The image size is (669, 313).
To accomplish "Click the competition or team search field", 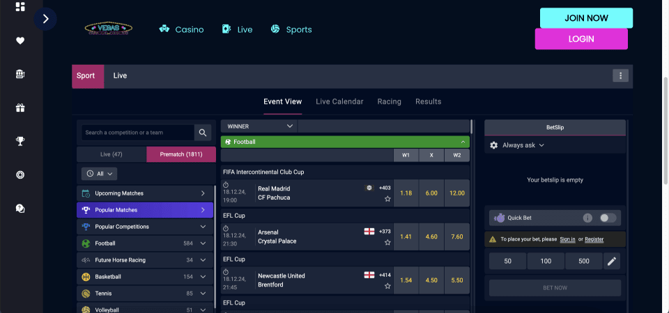I will coord(137,133).
